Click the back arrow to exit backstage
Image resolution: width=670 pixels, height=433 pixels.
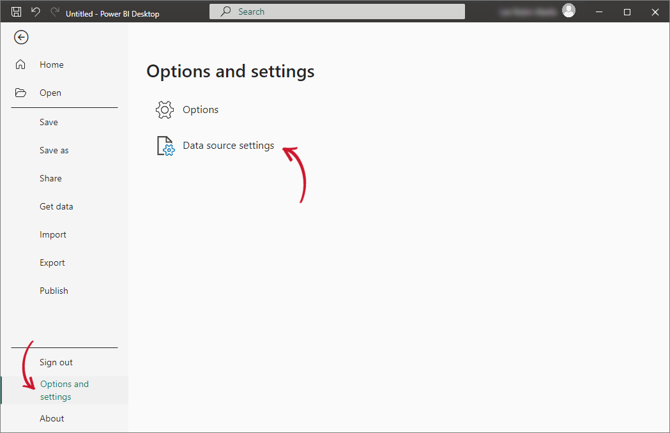[21, 37]
